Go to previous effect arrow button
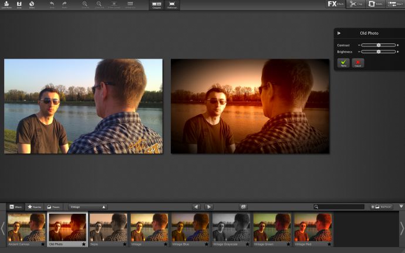This screenshot has width=405, height=253. point(196,207)
